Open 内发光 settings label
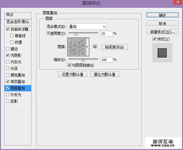The image size is (183, 150). coord(16,62)
